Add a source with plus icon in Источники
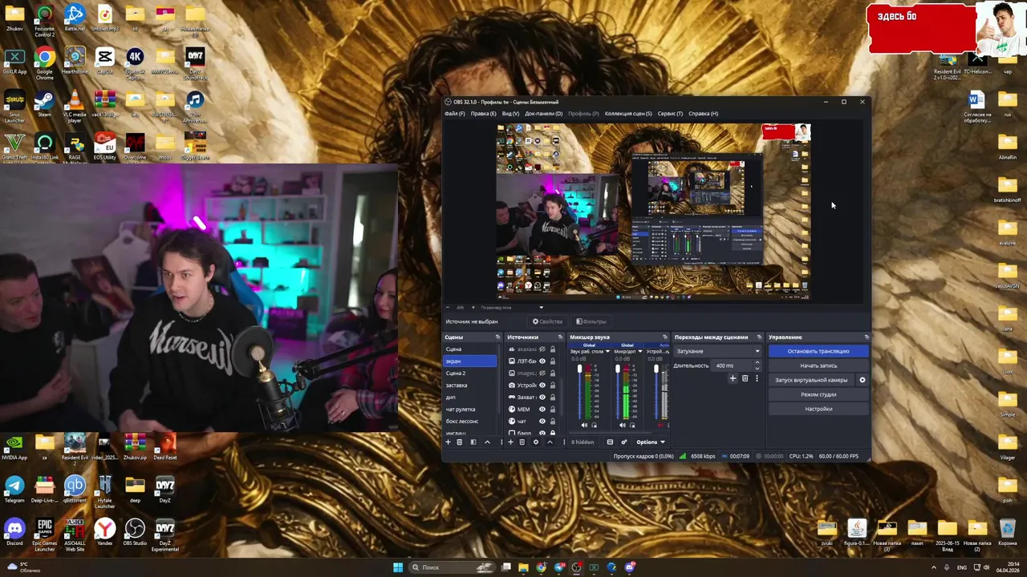The width and height of the screenshot is (1027, 577). click(510, 442)
